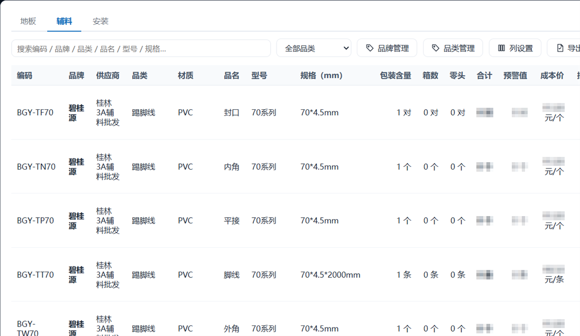Viewport: 580px width, 336px height.
Task: Click 0 条 box count in BGY-TT70 row
Action: click(431, 275)
